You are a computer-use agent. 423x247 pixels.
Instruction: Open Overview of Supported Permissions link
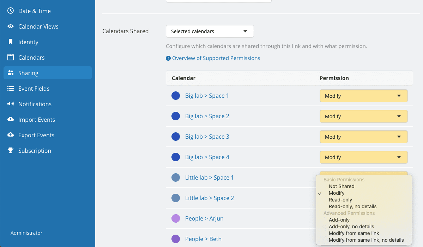click(x=216, y=58)
